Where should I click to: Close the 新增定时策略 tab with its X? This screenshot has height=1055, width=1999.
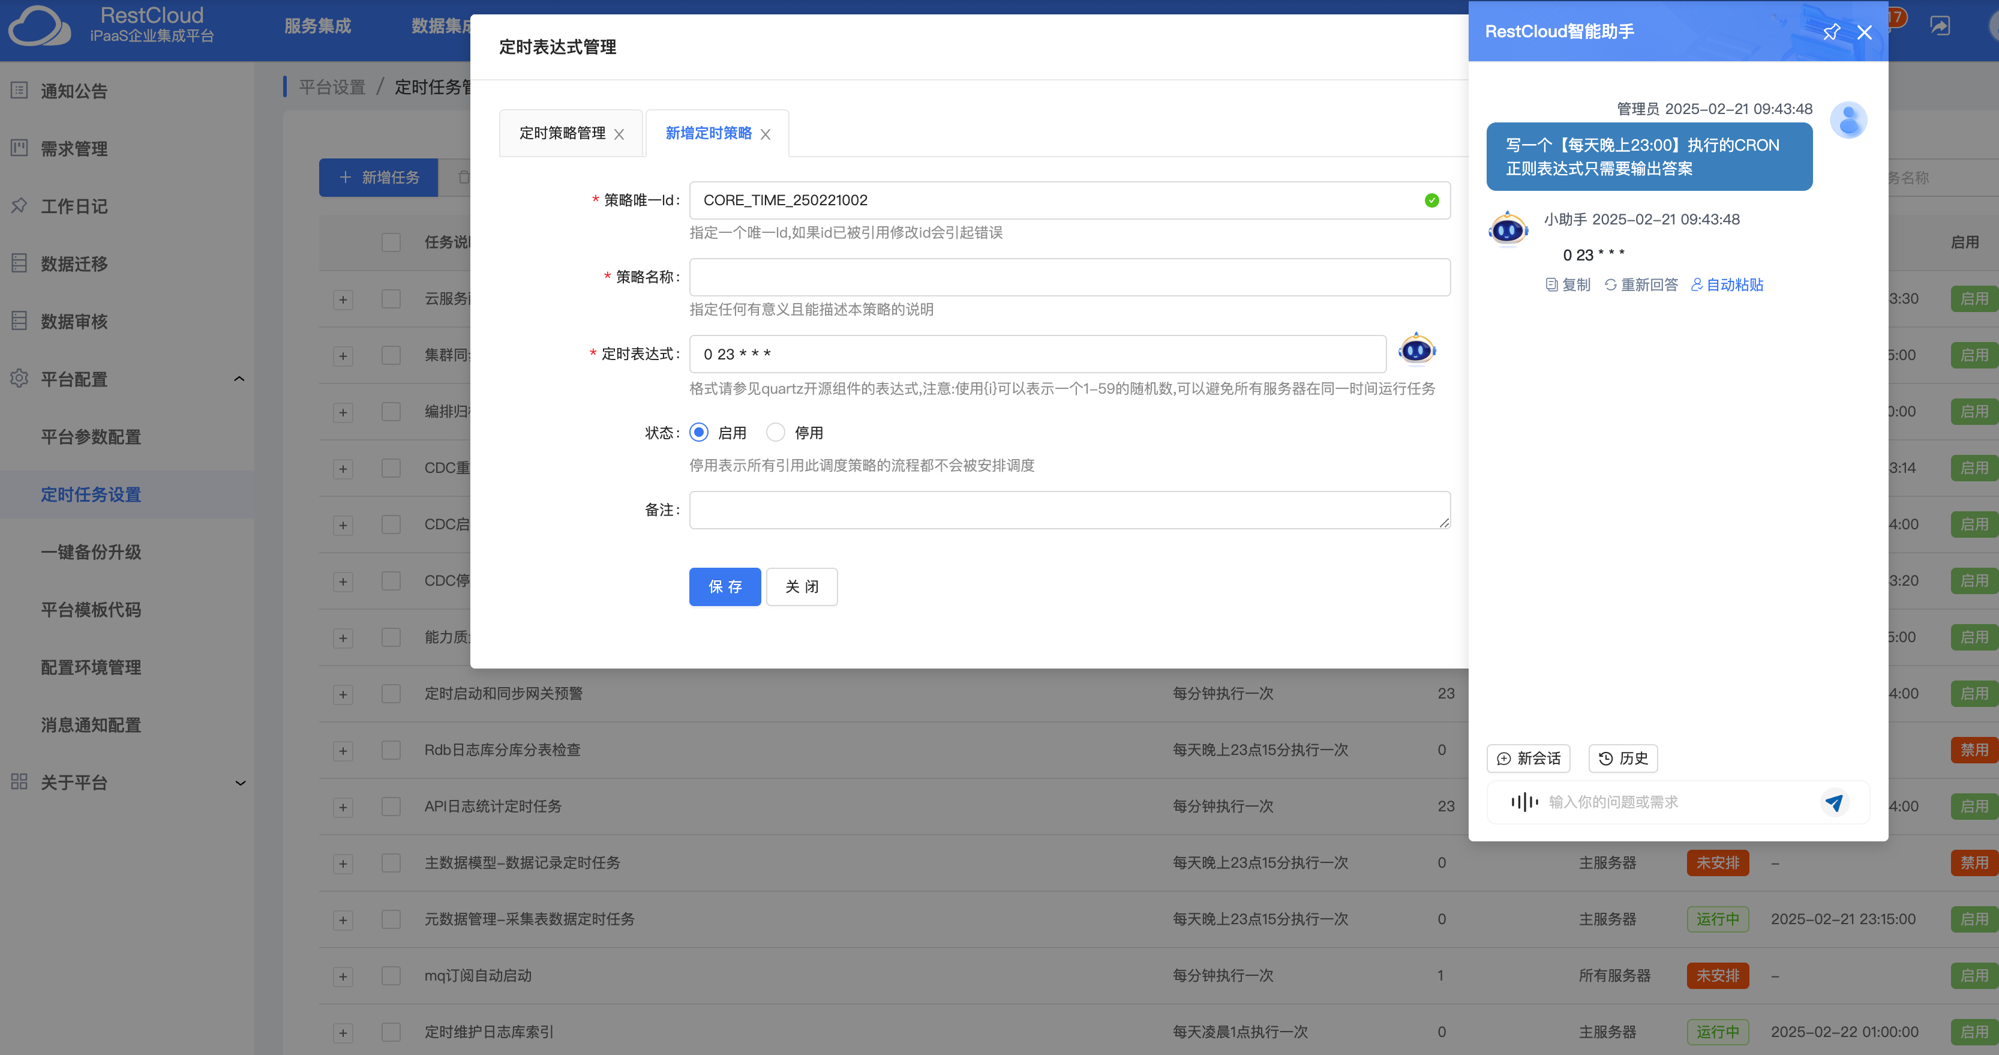point(765,134)
